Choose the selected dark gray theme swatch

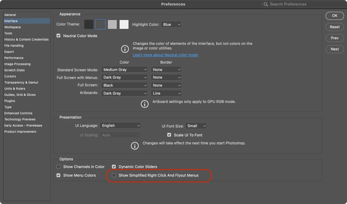point(100,24)
